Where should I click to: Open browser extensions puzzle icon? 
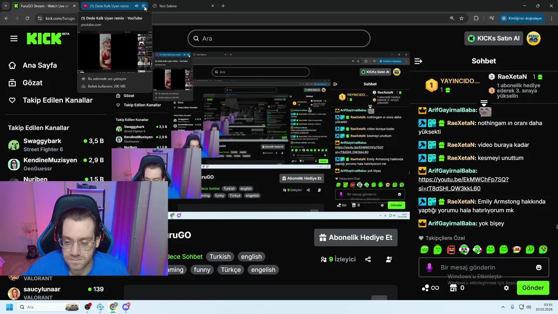pos(476,18)
